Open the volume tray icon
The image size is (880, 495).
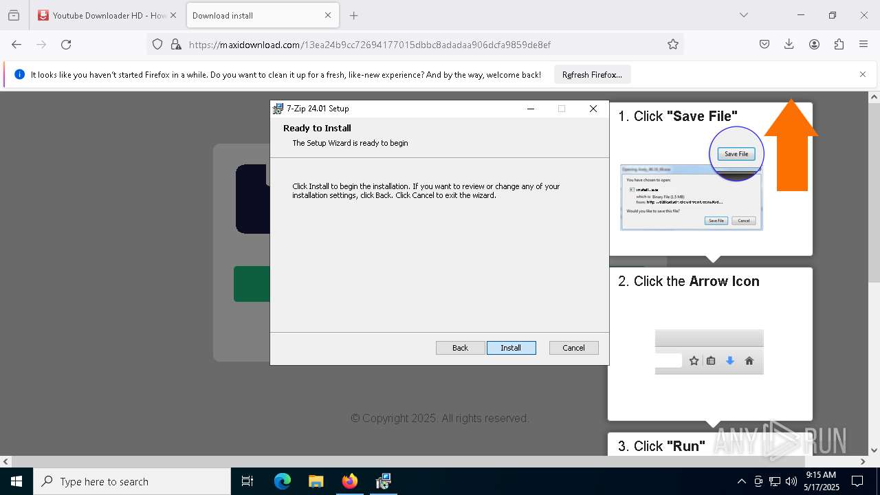[x=791, y=481]
